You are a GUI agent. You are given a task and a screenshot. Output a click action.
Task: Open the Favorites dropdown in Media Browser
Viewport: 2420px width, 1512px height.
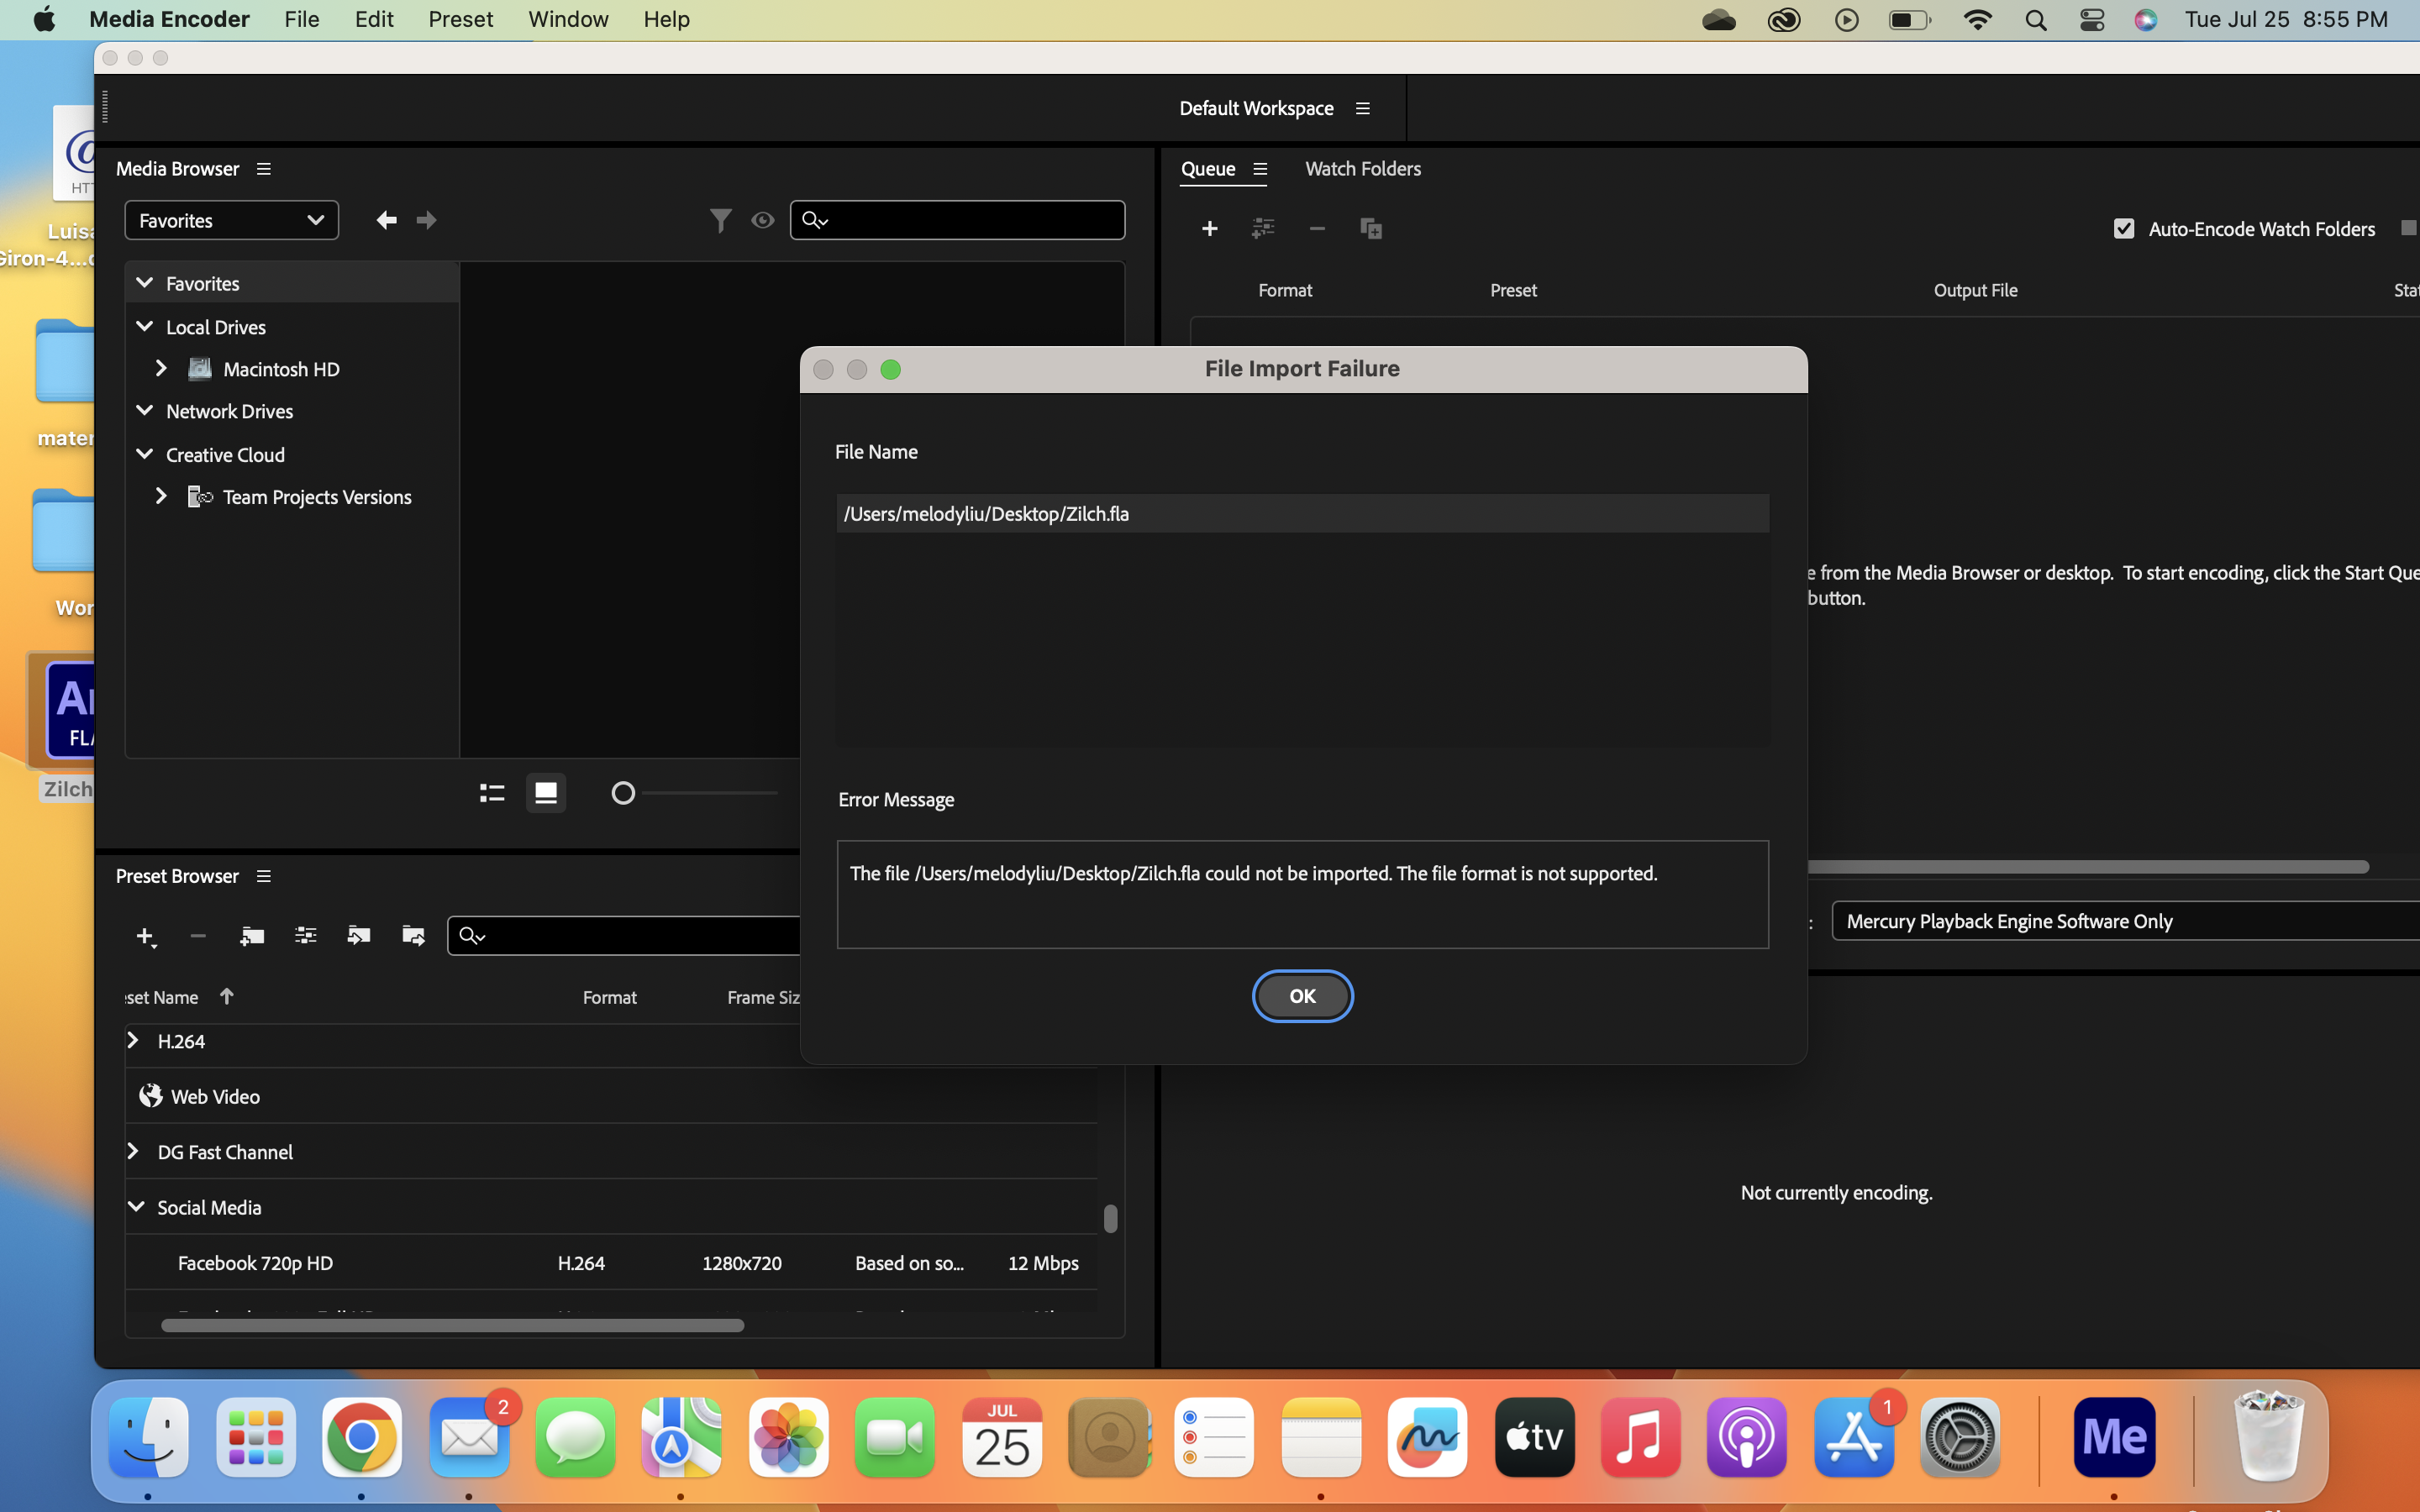click(231, 220)
